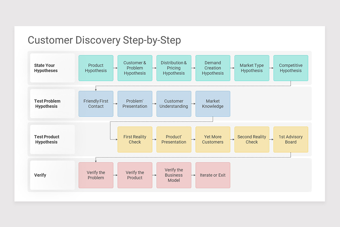The width and height of the screenshot is (340, 227).
Task: Click the Friendly First Contact box
Action: coord(96,104)
